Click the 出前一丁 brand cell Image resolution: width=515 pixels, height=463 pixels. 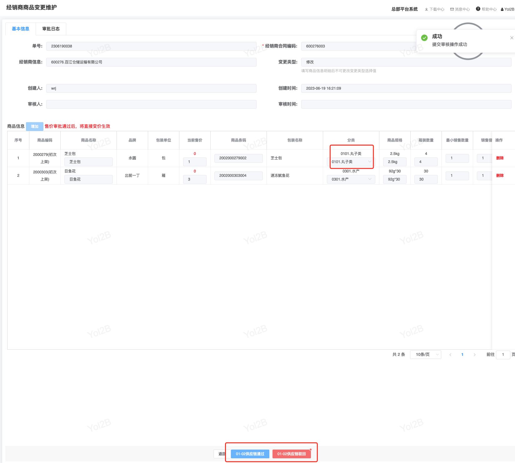132,176
